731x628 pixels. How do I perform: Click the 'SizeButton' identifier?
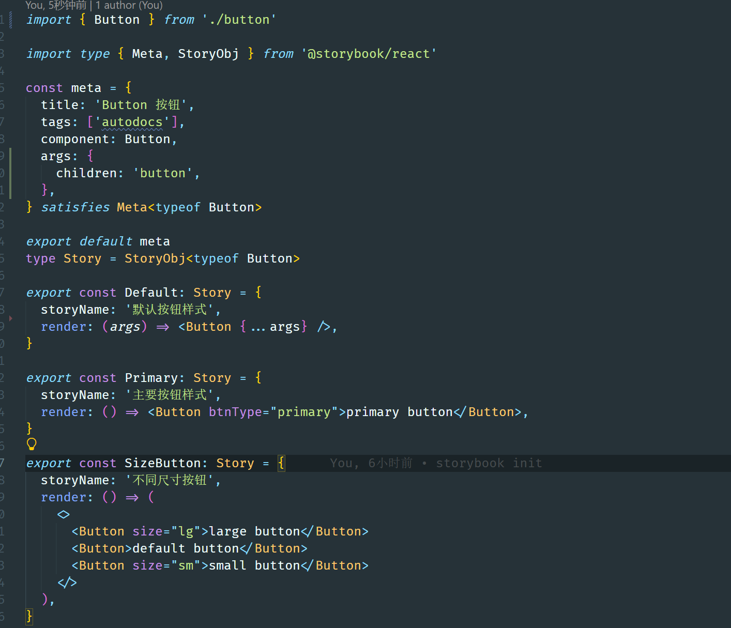(x=162, y=463)
